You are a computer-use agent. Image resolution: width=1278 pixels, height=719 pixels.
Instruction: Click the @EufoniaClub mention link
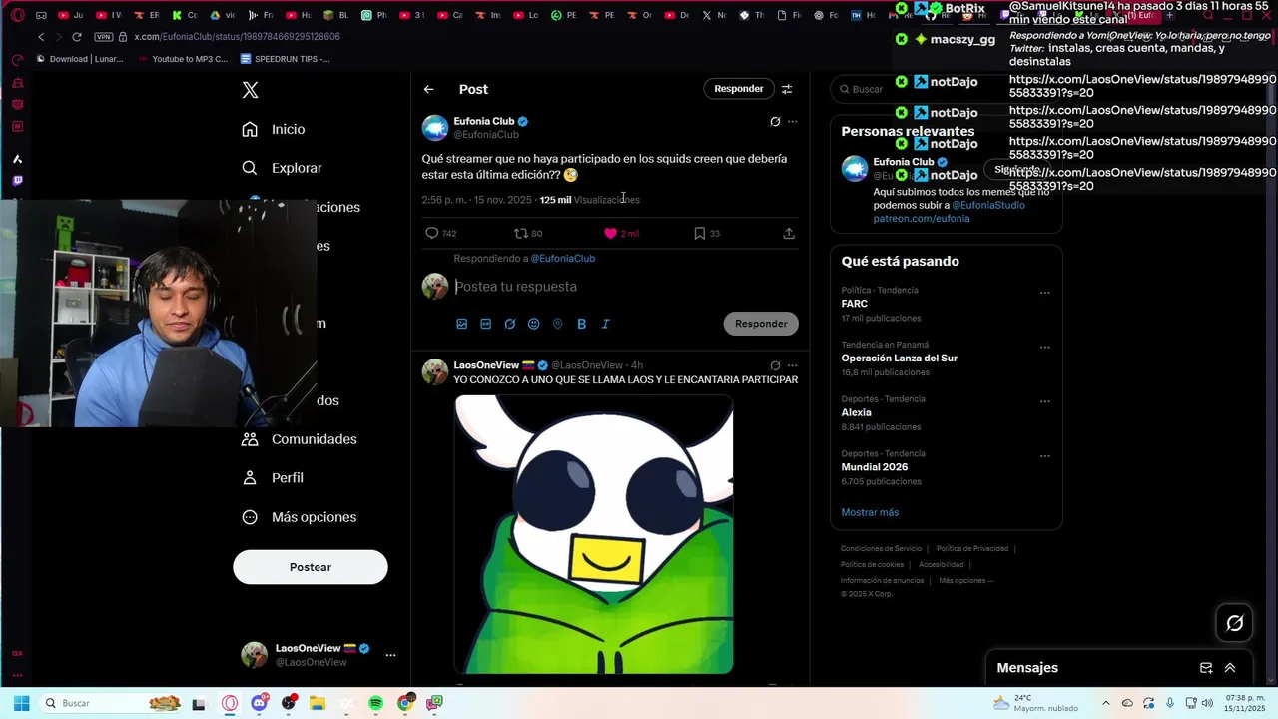click(563, 258)
